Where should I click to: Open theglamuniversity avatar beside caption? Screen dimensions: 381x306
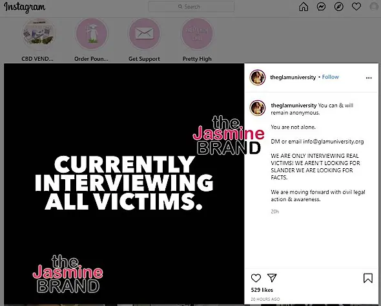pyautogui.click(x=258, y=107)
